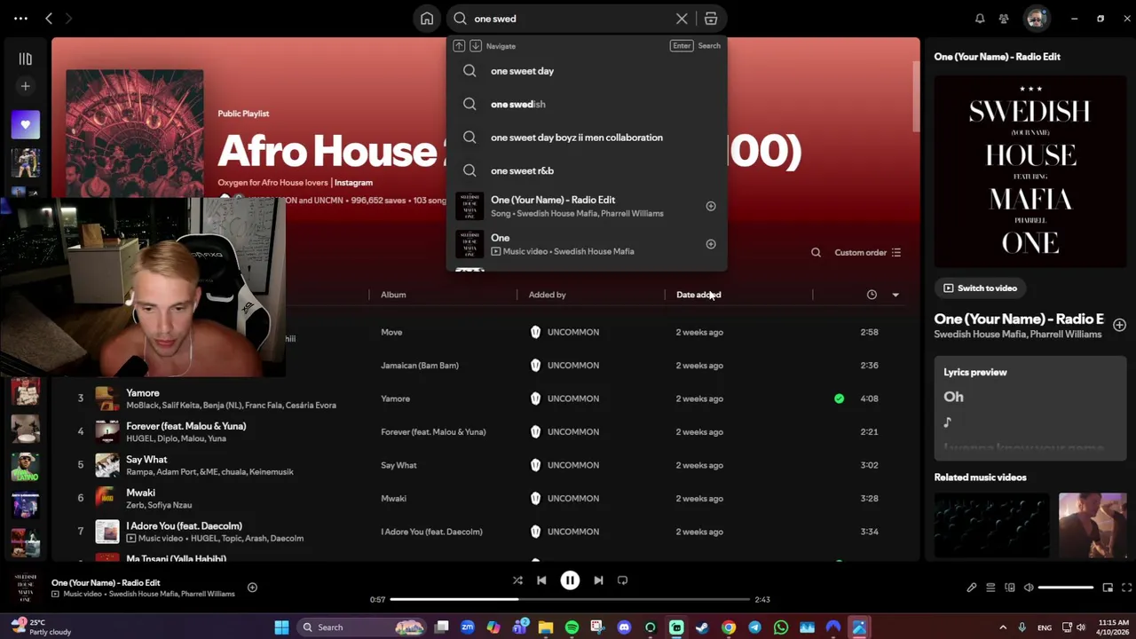The height and width of the screenshot is (639, 1136).
Task: Skip to the previous track
Action: click(541, 580)
